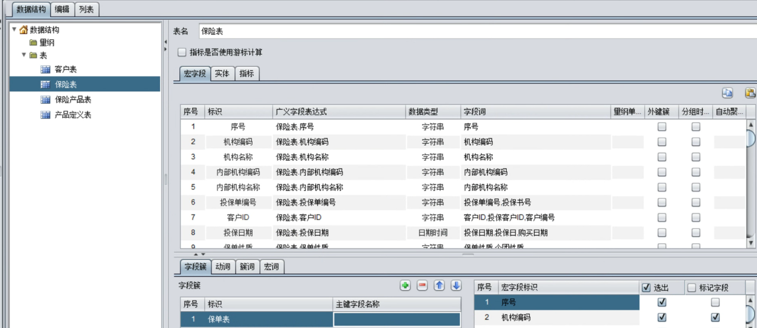Click the 广义字段表达式 column header
Screen dimensions: 757x328
point(339,112)
